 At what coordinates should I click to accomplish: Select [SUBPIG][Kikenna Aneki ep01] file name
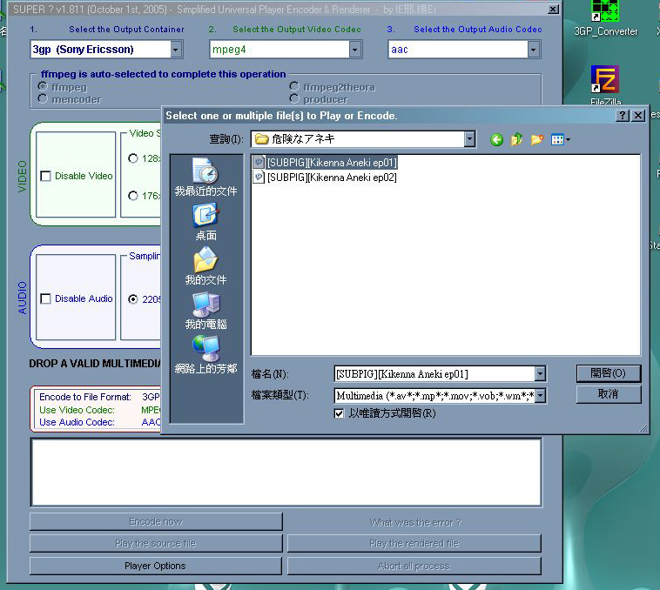click(x=332, y=163)
